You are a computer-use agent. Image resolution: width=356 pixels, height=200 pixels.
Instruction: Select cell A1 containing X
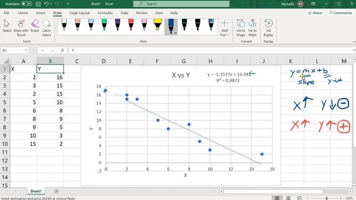tap(23, 69)
